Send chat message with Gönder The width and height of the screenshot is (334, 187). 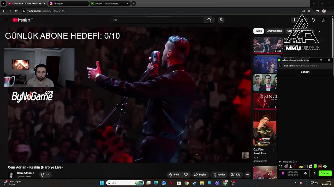pos(325,173)
